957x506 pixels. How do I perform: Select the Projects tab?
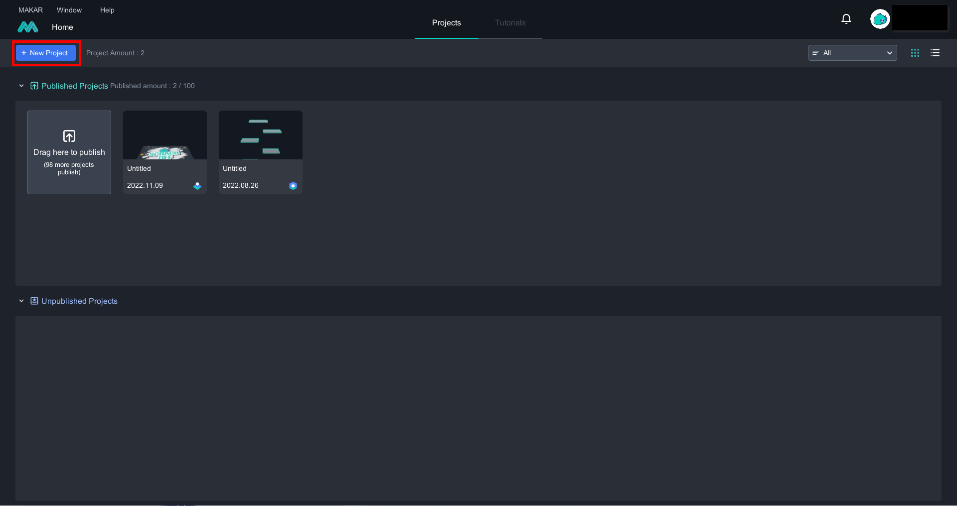pyautogui.click(x=446, y=23)
